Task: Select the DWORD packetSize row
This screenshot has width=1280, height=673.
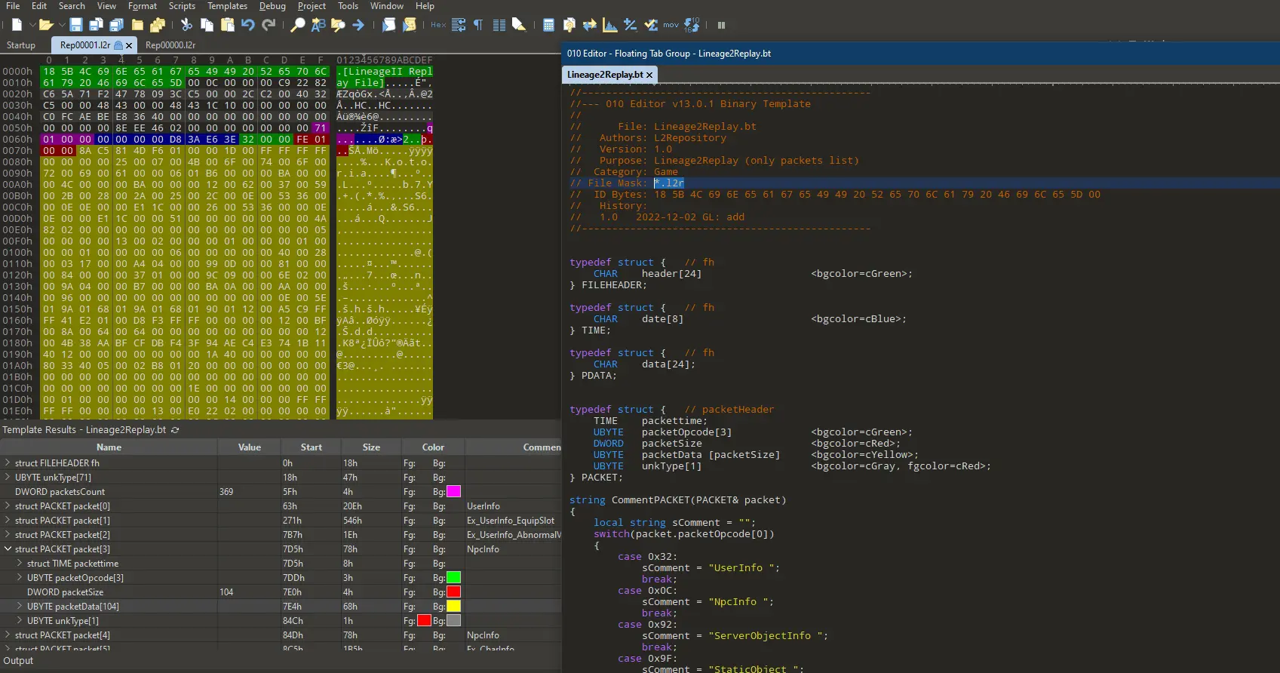Action: (281, 592)
